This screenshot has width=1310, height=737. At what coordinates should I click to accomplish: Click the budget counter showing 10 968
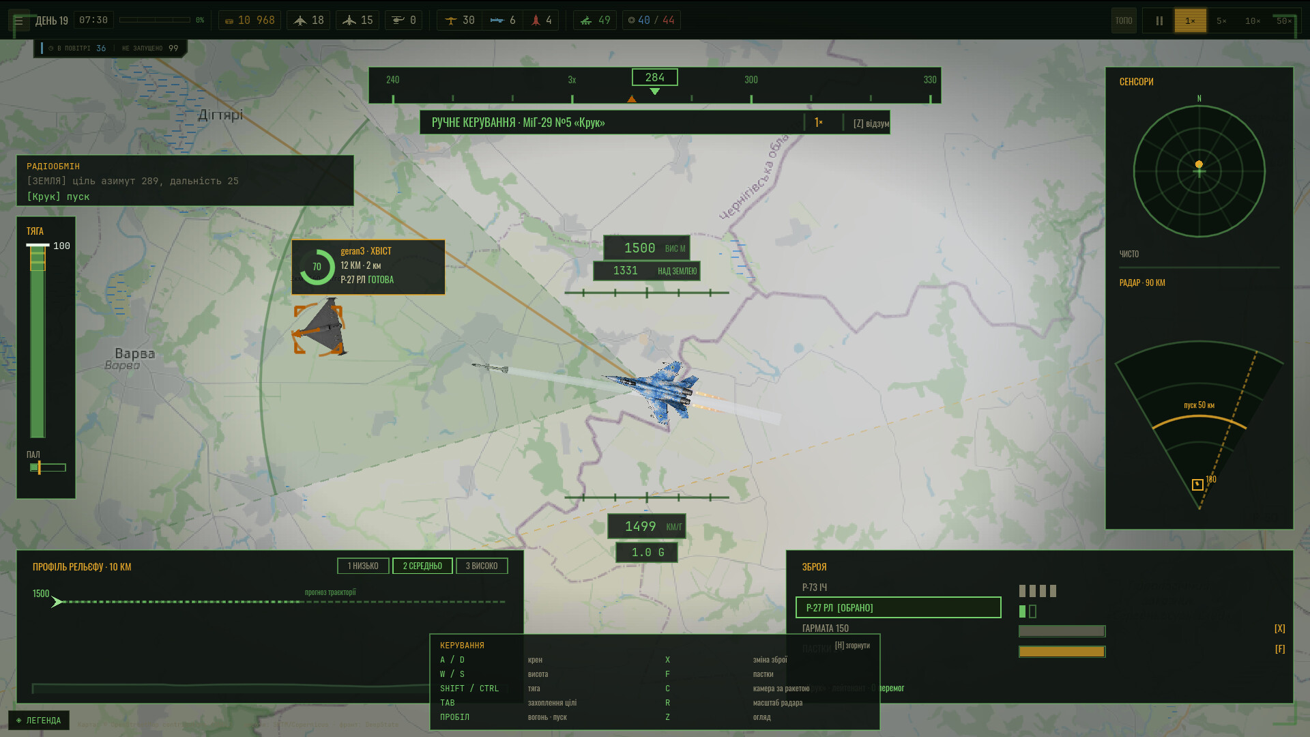point(250,20)
